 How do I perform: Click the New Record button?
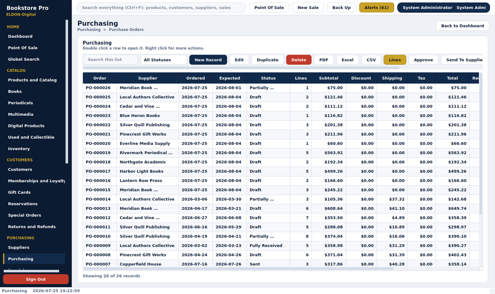tap(208, 59)
